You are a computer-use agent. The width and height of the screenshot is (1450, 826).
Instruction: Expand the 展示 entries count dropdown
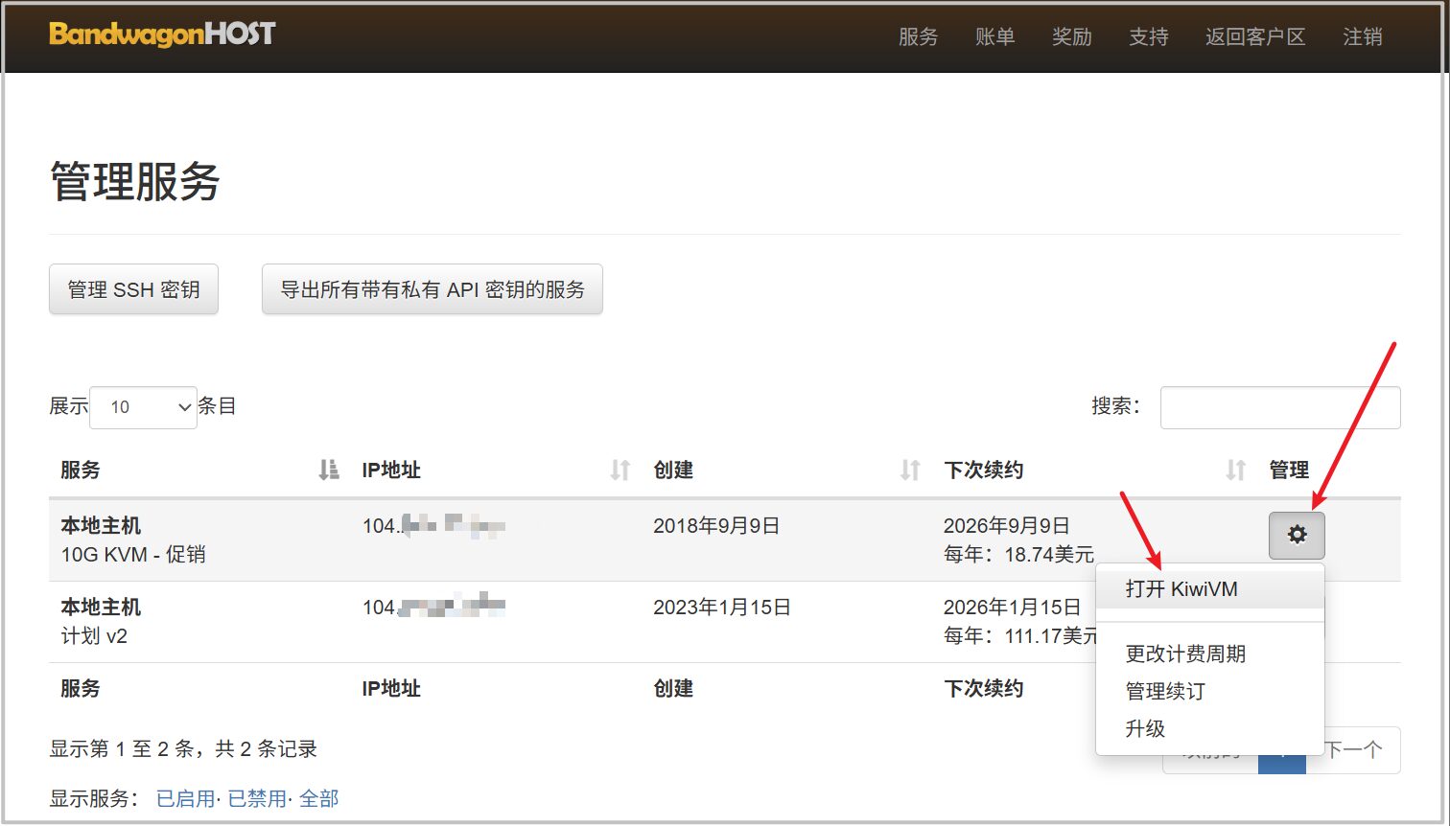pyautogui.click(x=143, y=407)
